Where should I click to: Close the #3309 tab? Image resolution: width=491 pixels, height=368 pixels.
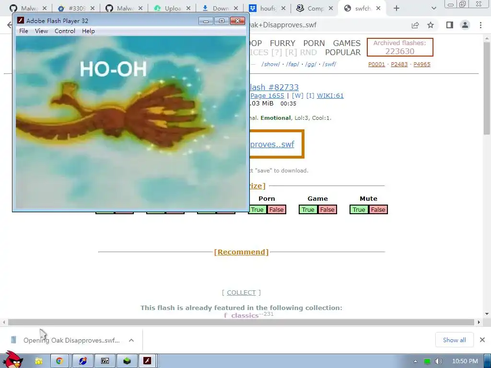coord(93,8)
